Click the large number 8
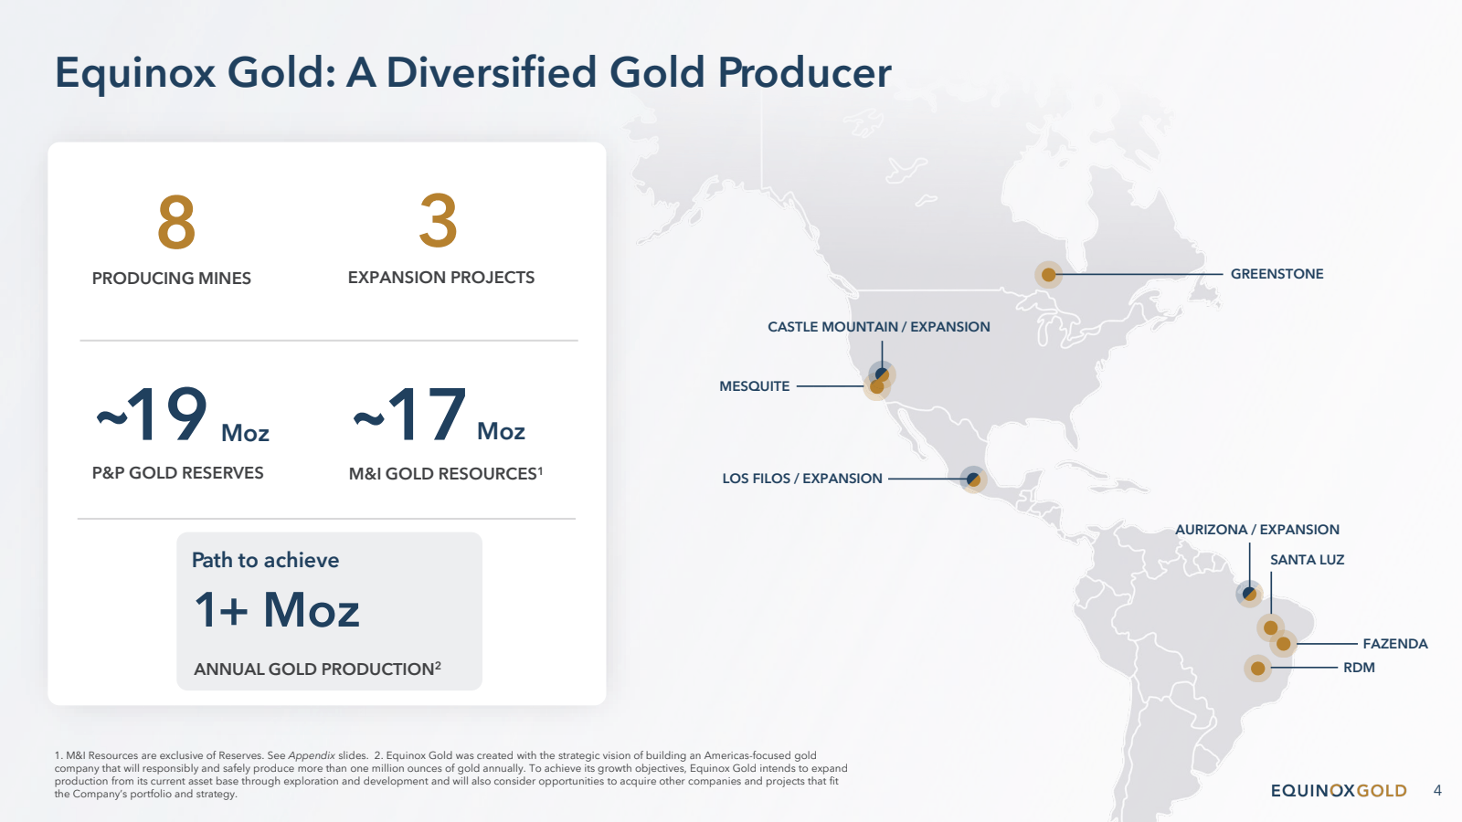This screenshot has width=1462, height=822. point(176,222)
